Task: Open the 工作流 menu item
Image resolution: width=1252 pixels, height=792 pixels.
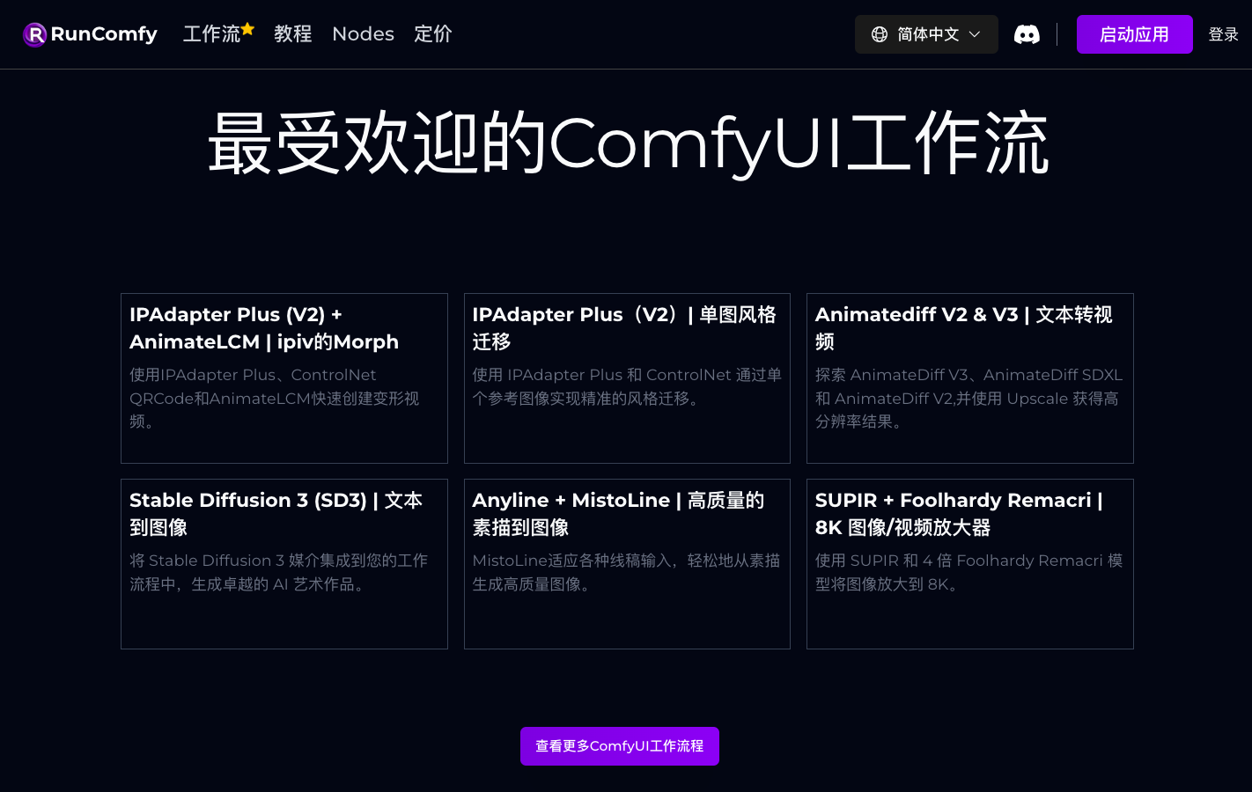Action: (x=212, y=34)
